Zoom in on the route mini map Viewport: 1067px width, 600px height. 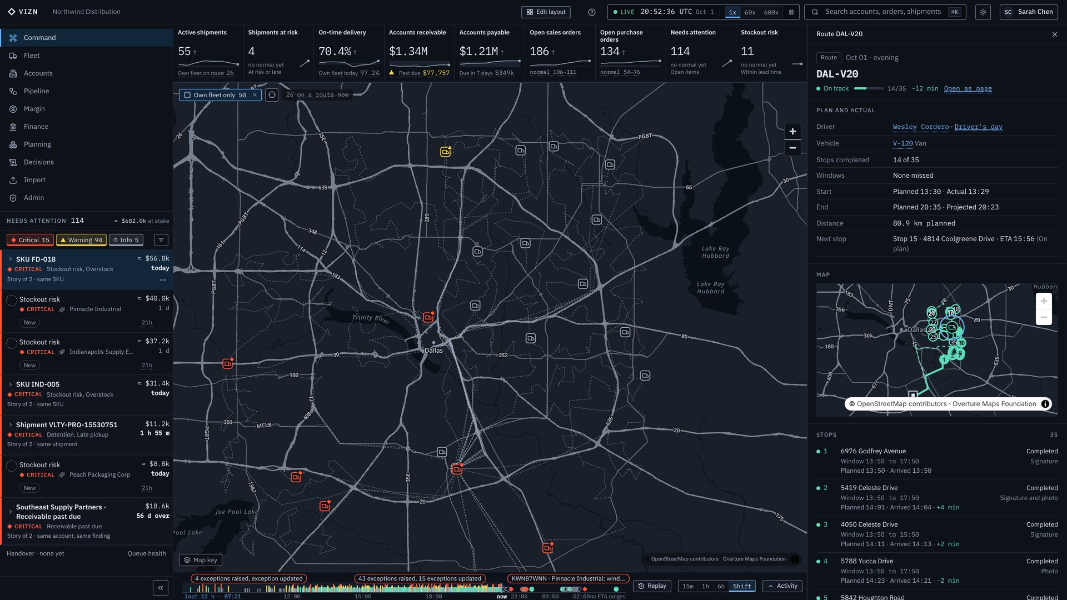pos(1044,301)
